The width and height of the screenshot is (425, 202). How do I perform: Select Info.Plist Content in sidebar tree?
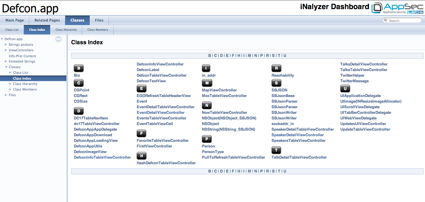point(22,56)
